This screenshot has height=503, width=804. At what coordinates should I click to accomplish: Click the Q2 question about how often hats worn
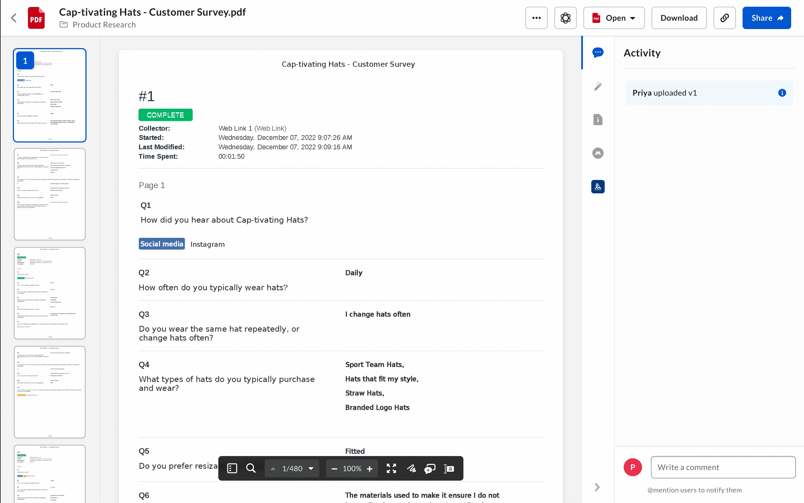[213, 288]
